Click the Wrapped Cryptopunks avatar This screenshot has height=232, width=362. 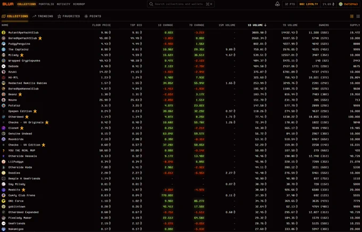point(4,61)
